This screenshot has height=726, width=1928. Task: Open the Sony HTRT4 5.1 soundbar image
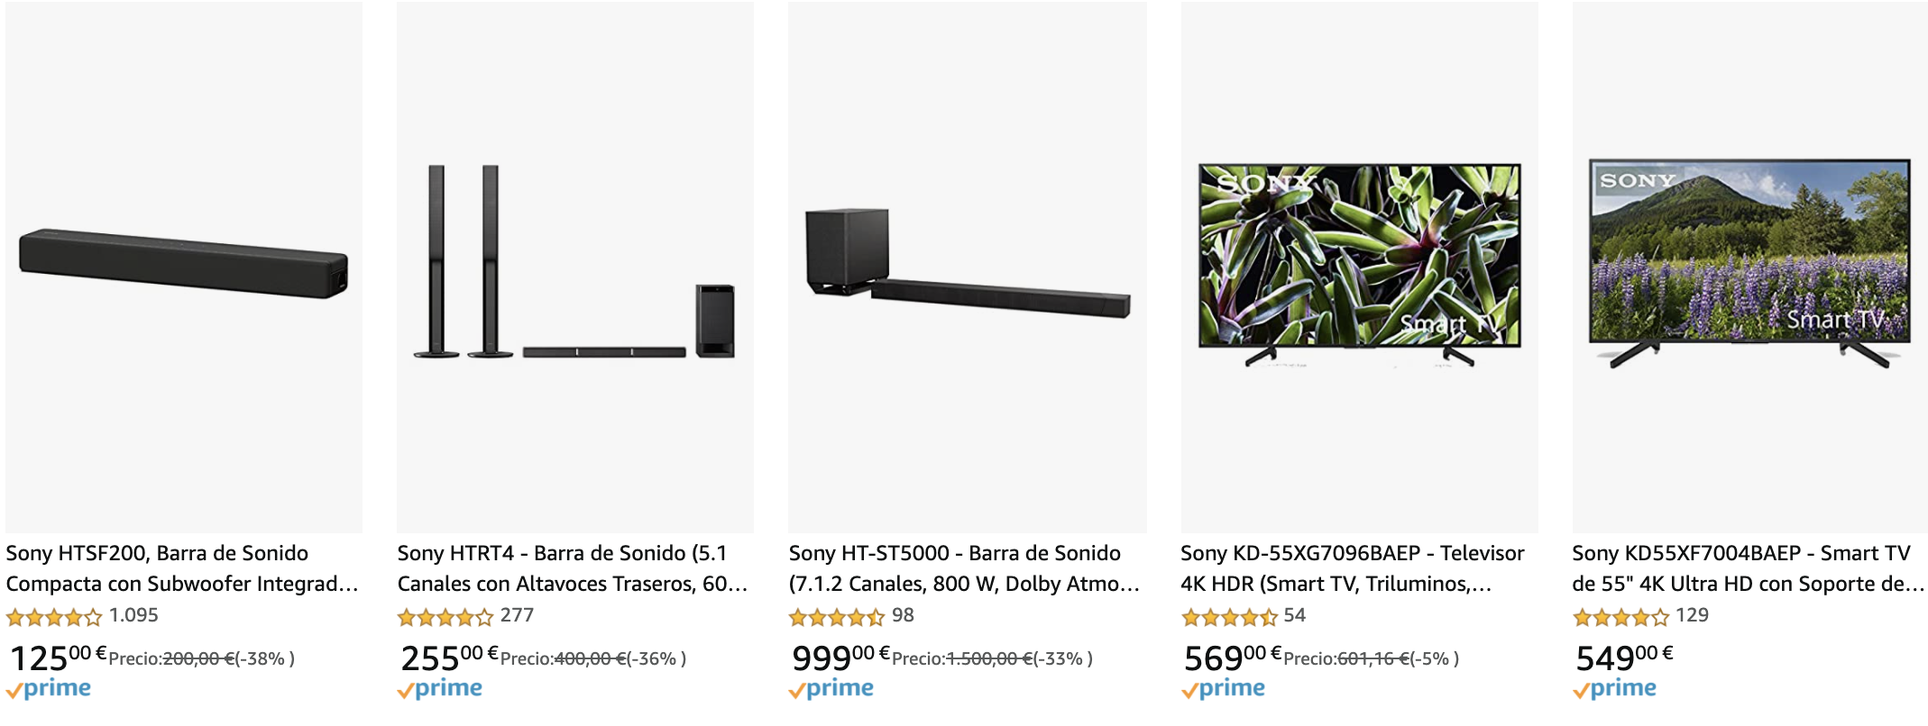tap(575, 267)
